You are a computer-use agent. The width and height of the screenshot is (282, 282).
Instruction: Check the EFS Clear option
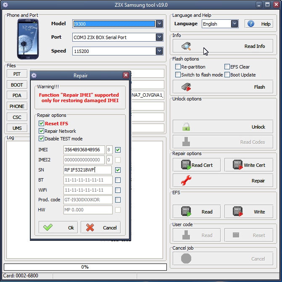pyautogui.click(x=227, y=67)
